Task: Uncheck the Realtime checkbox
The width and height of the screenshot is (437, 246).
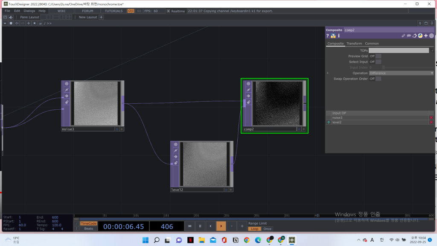Action: point(168,11)
